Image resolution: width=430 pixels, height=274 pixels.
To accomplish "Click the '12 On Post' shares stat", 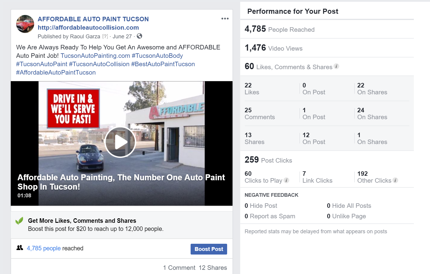I will (x=314, y=138).
